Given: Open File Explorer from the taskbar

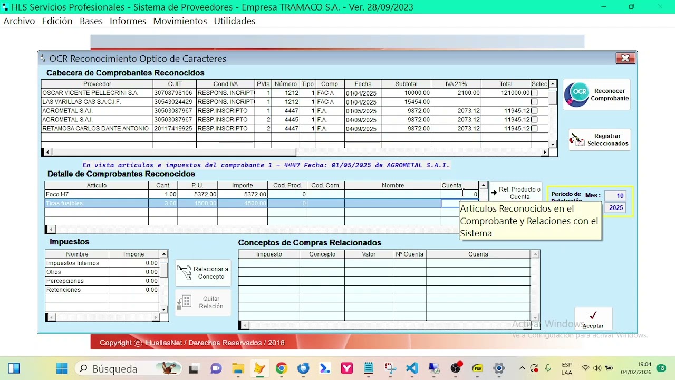Looking at the screenshot, I should coord(238,368).
